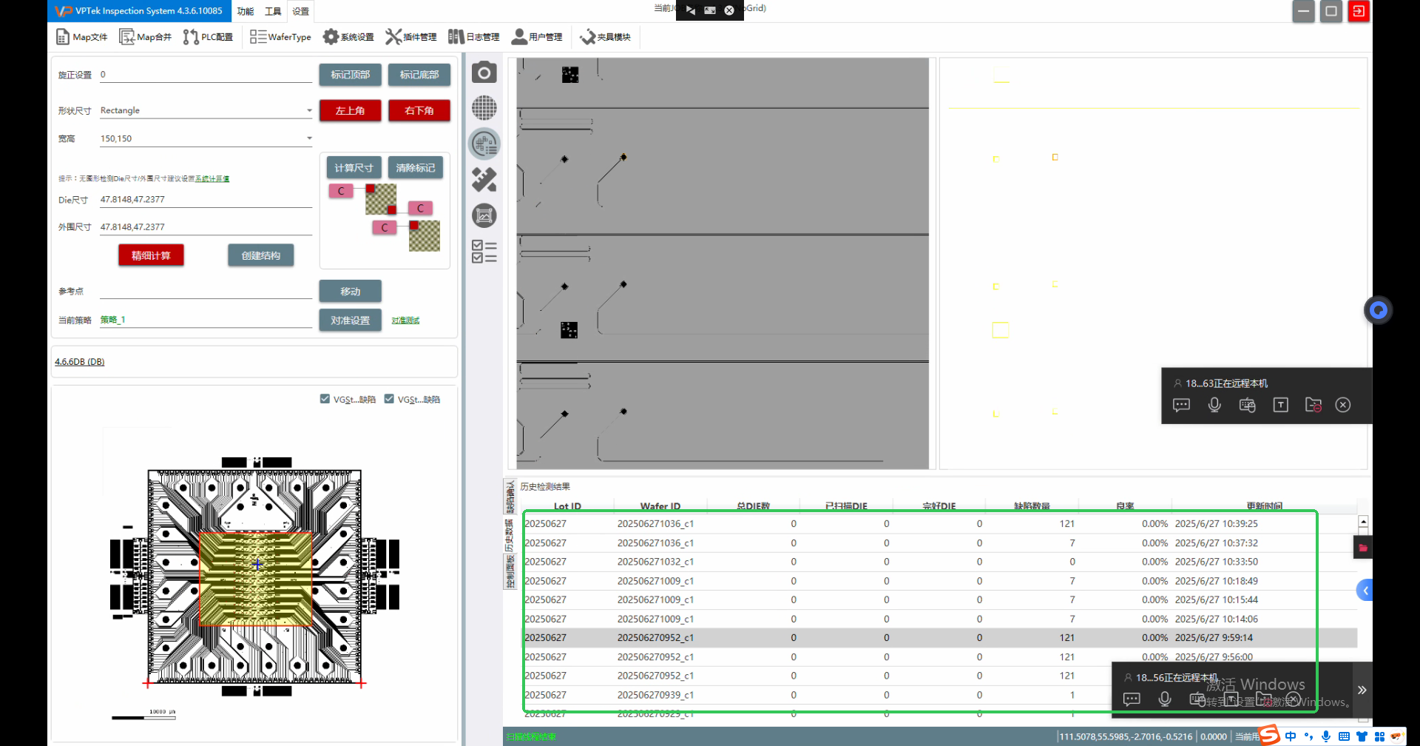Toggle the left VGSt...缺陷 checkbox
Screen dimensions: 1420x746
(325, 399)
